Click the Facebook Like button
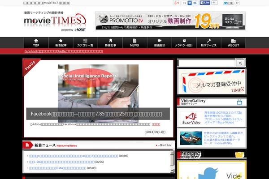 (205, 3)
